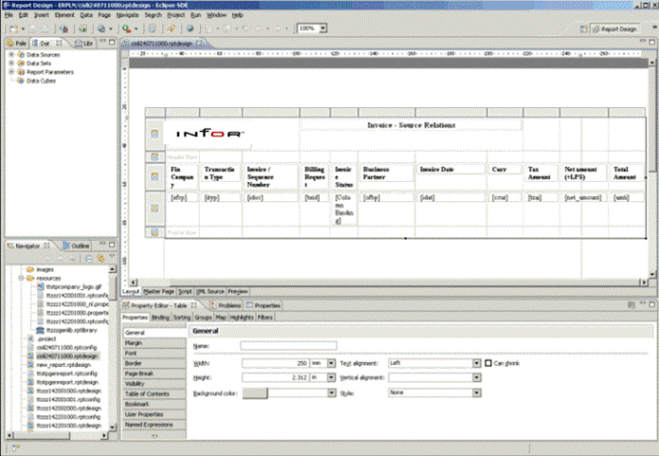Viewport: 659px width, 456px height.
Task: Enable the Can shrink checkbox
Action: (488, 362)
